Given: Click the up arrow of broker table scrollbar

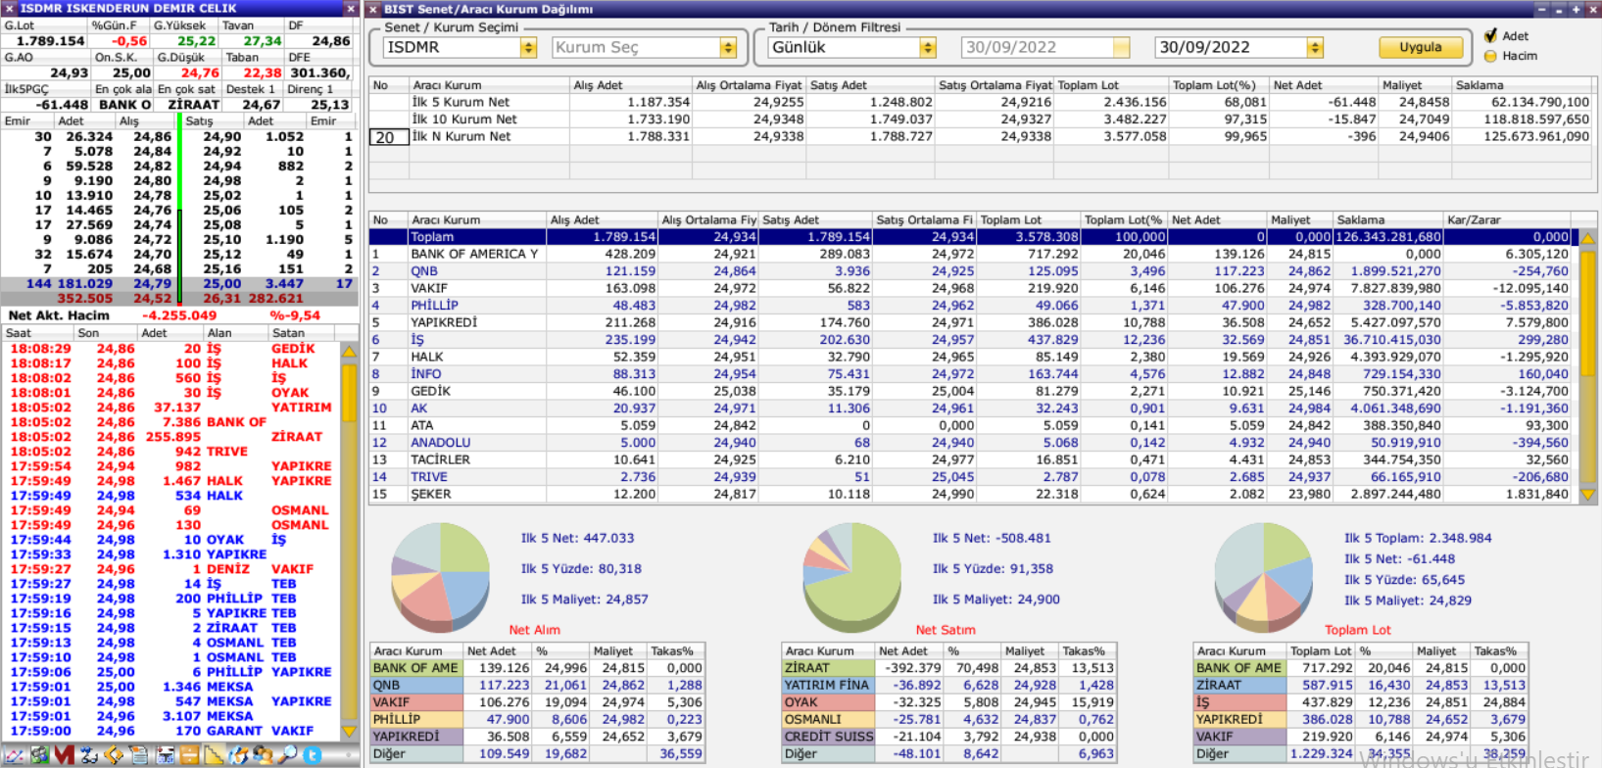Looking at the screenshot, I should 1588,238.
